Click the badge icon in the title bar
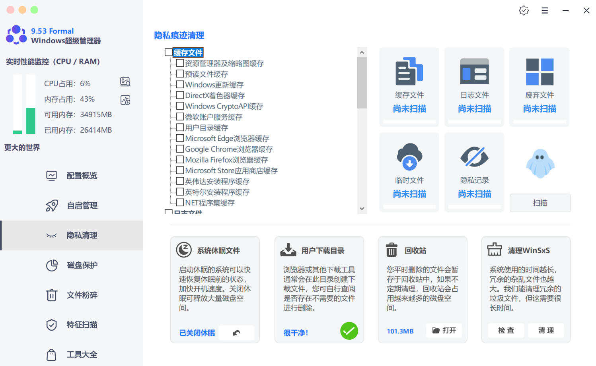This screenshot has width=596, height=366. tap(524, 11)
